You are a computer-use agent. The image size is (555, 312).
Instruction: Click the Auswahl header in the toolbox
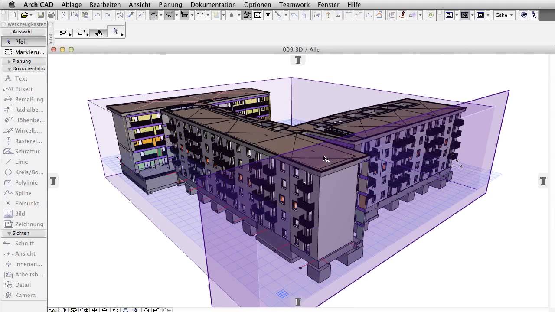coord(23,32)
